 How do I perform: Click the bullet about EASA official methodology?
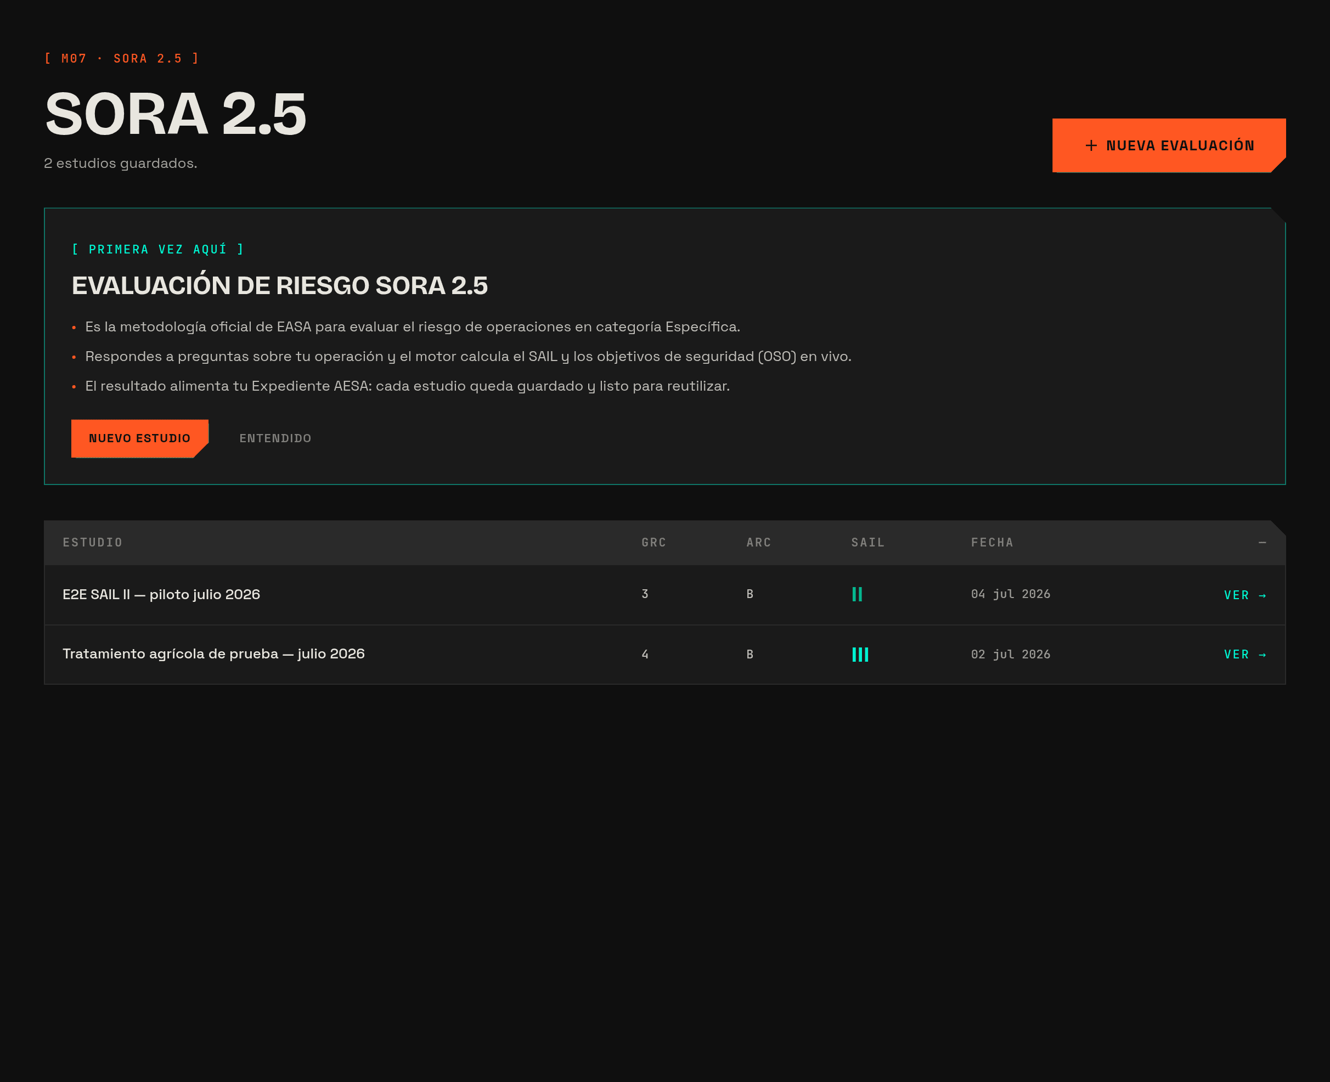pyautogui.click(x=413, y=326)
